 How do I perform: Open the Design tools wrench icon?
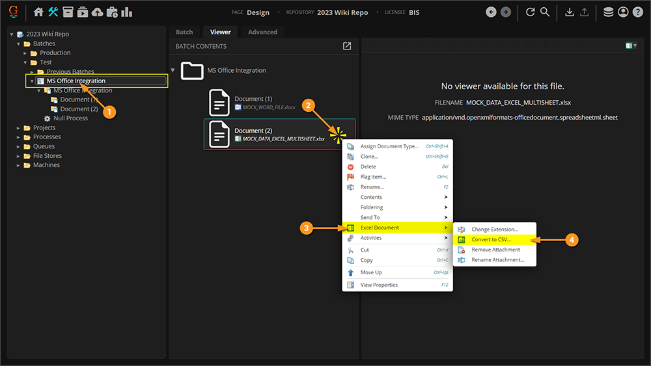pos(53,12)
